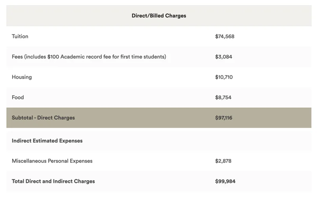Select the $8,754 food amount
This screenshot has width=317, height=198.
[223, 97]
